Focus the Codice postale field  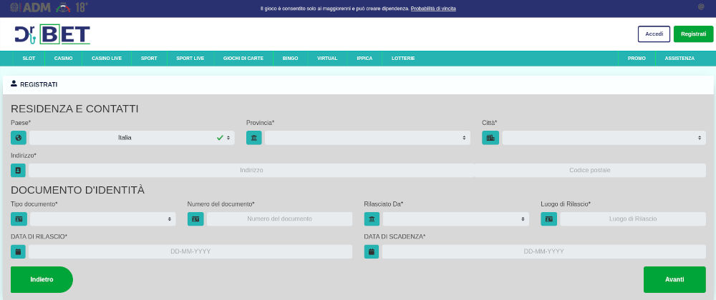590,170
